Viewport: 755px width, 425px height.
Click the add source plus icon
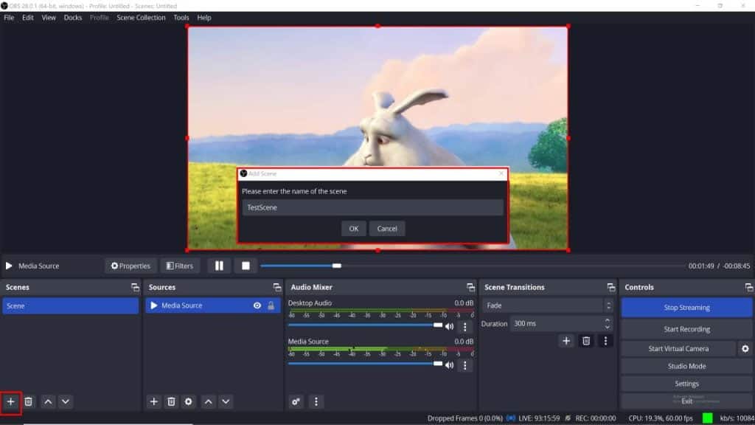pos(153,401)
